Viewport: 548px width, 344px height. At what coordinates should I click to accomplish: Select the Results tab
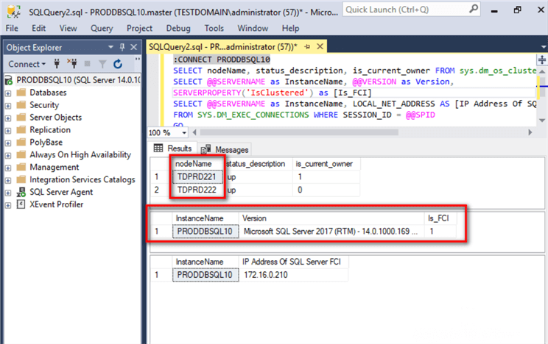(x=173, y=148)
